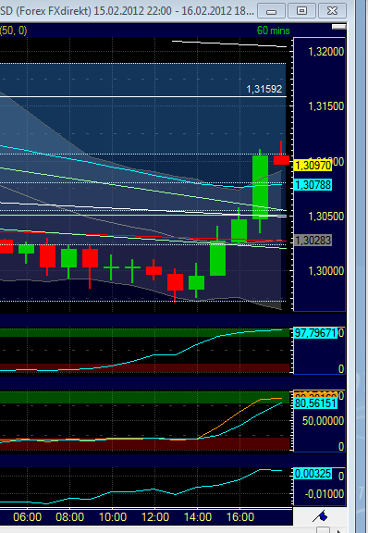Click the '12:00' time axis label
Viewport: 368px width, 533px height.
click(155, 517)
